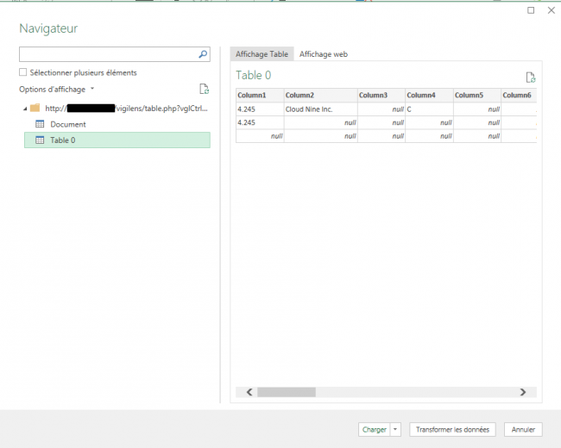
Task: Switch to the Affichage web tab
Action: pos(323,54)
